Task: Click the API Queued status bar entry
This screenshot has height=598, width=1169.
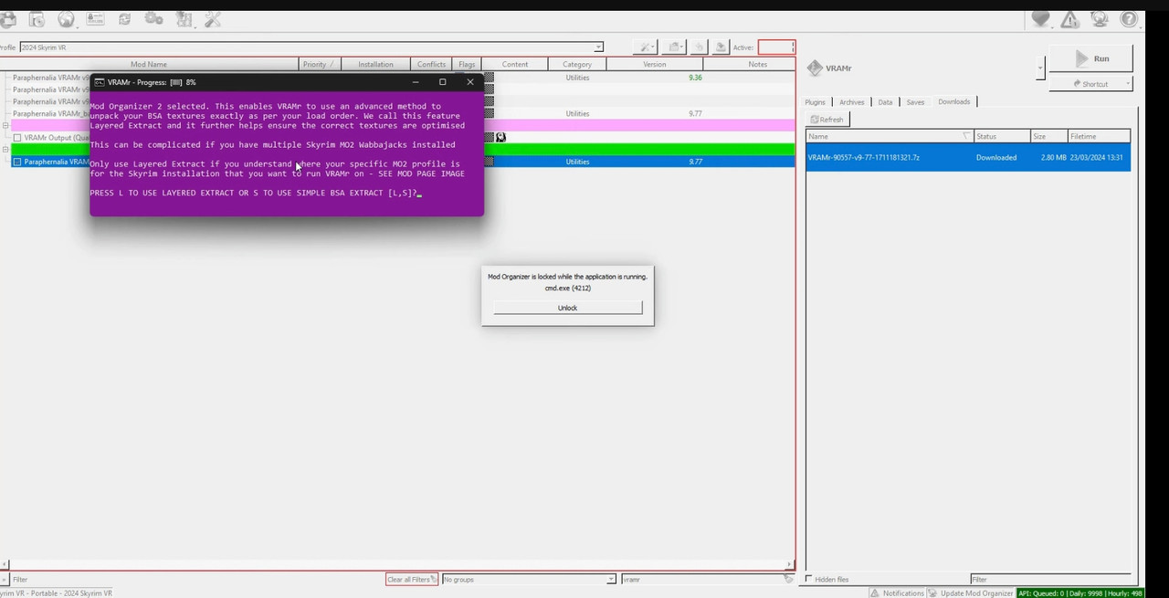Action: [x=1080, y=593]
